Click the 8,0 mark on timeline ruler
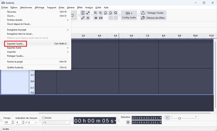Image resolution: width=217 pixels, height=131 pixels. (163, 36)
